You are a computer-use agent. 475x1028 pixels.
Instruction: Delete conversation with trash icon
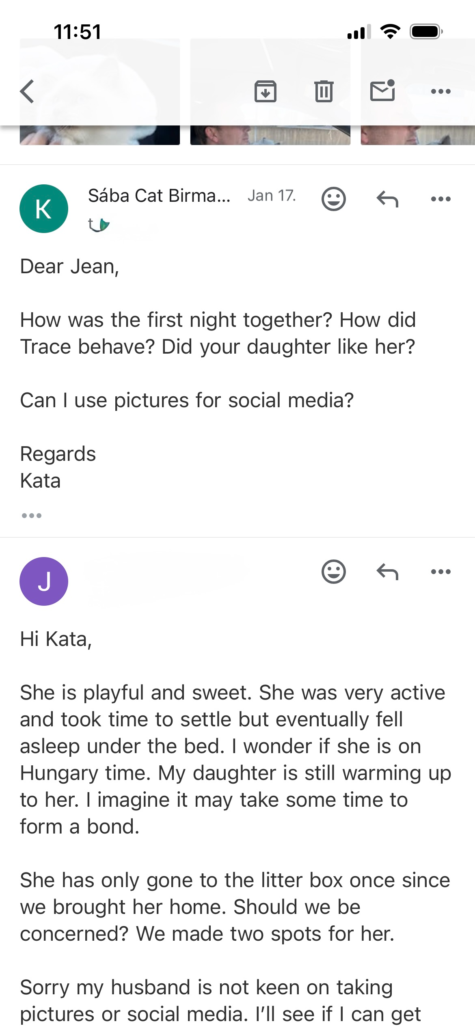[324, 91]
